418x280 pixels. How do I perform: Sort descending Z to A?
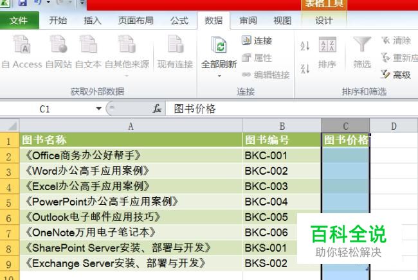(x=305, y=69)
